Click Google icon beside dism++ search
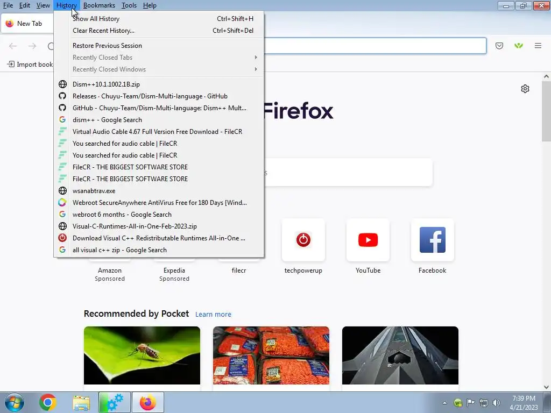Image resolution: width=551 pixels, height=413 pixels. (62, 120)
